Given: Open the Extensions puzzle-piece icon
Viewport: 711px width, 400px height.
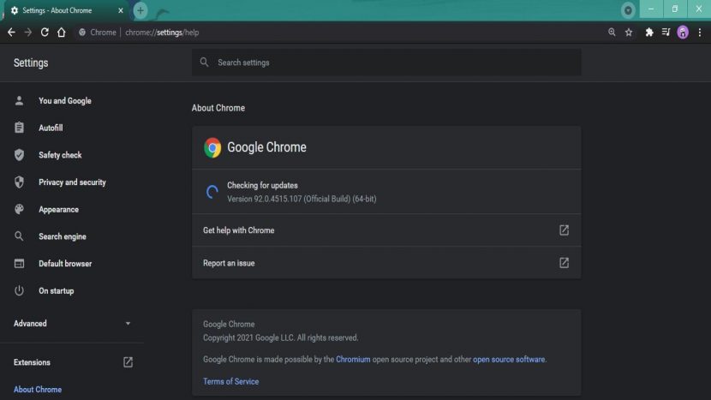Looking at the screenshot, I should (649, 33).
